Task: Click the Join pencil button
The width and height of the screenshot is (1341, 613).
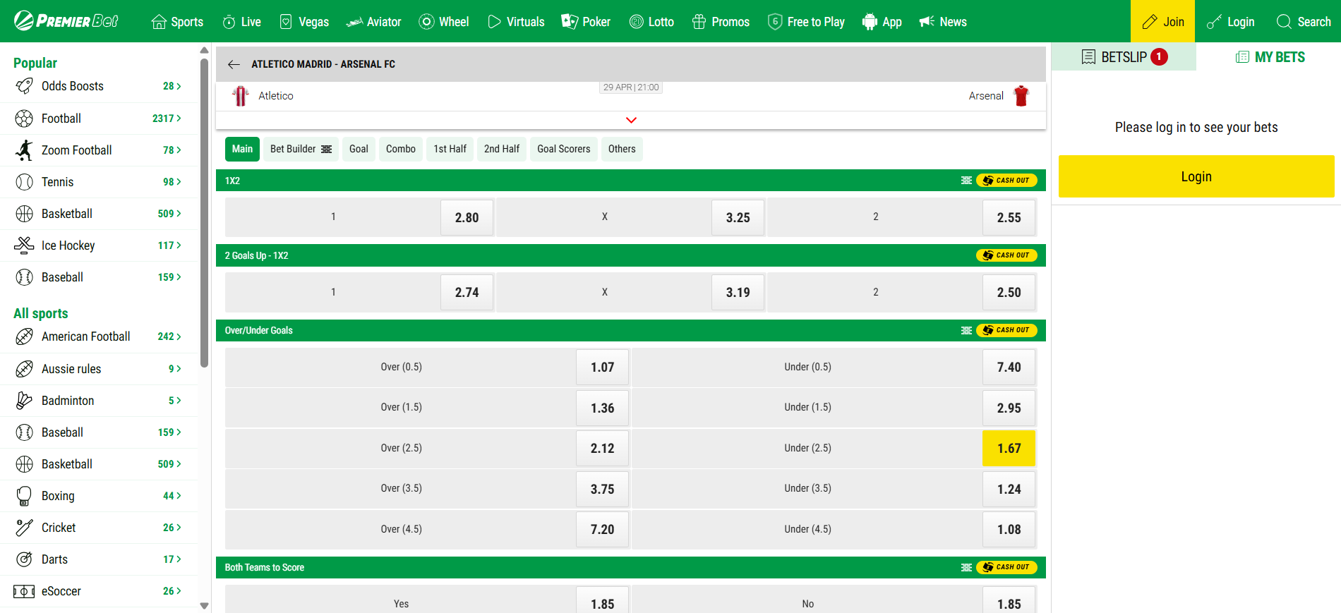Action: pos(1162,21)
